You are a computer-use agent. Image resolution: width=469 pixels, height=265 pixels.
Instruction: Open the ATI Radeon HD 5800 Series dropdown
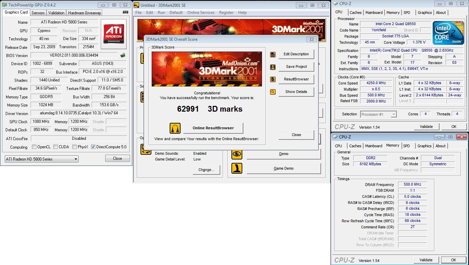click(41, 159)
